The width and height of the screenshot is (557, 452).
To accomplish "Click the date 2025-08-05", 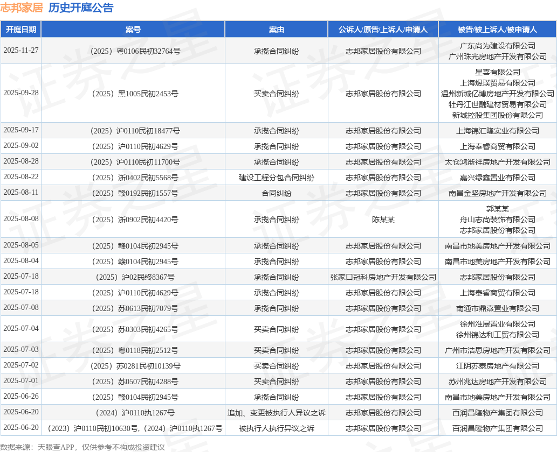I will pyautogui.click(x=21, y=245).
